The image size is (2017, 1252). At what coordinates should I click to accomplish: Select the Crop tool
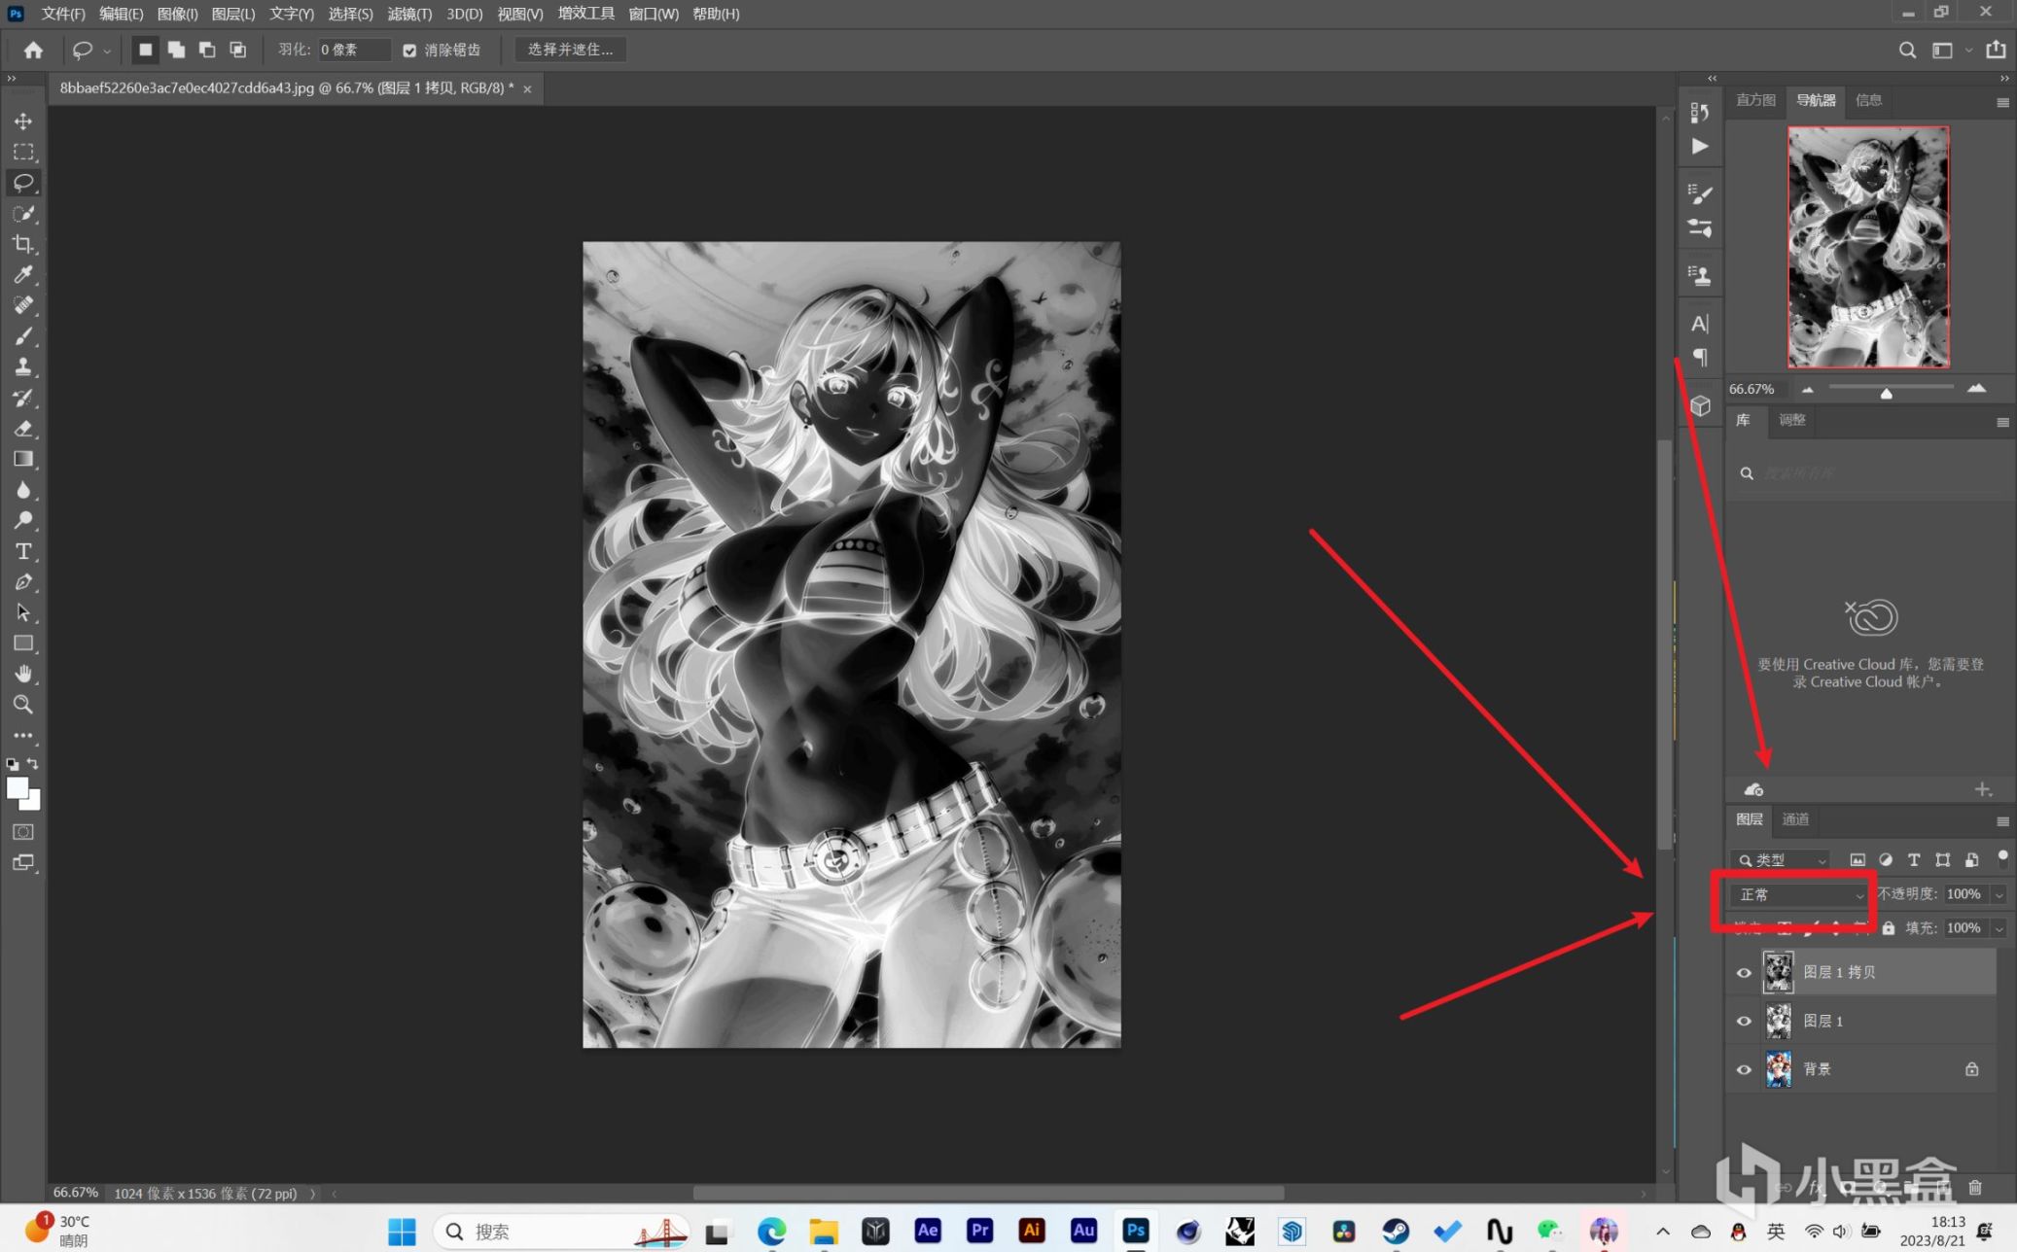[23, 244]
